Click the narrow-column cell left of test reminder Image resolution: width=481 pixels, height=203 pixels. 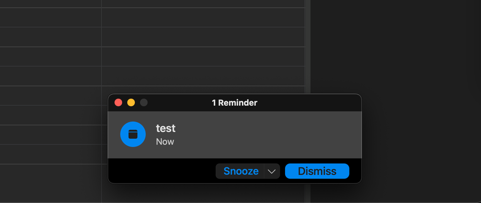click(x=51, y=135)
